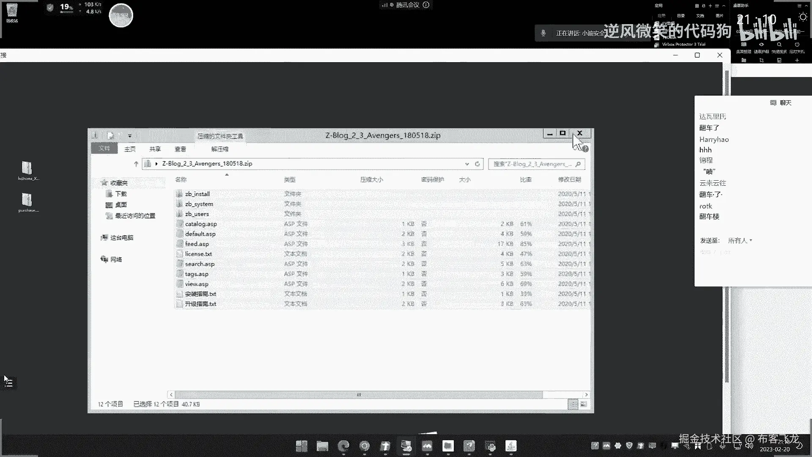Screen dimensions: 812x457
Task: Click the horizontal scrollbar in file list
Action: tap(359, 394)
